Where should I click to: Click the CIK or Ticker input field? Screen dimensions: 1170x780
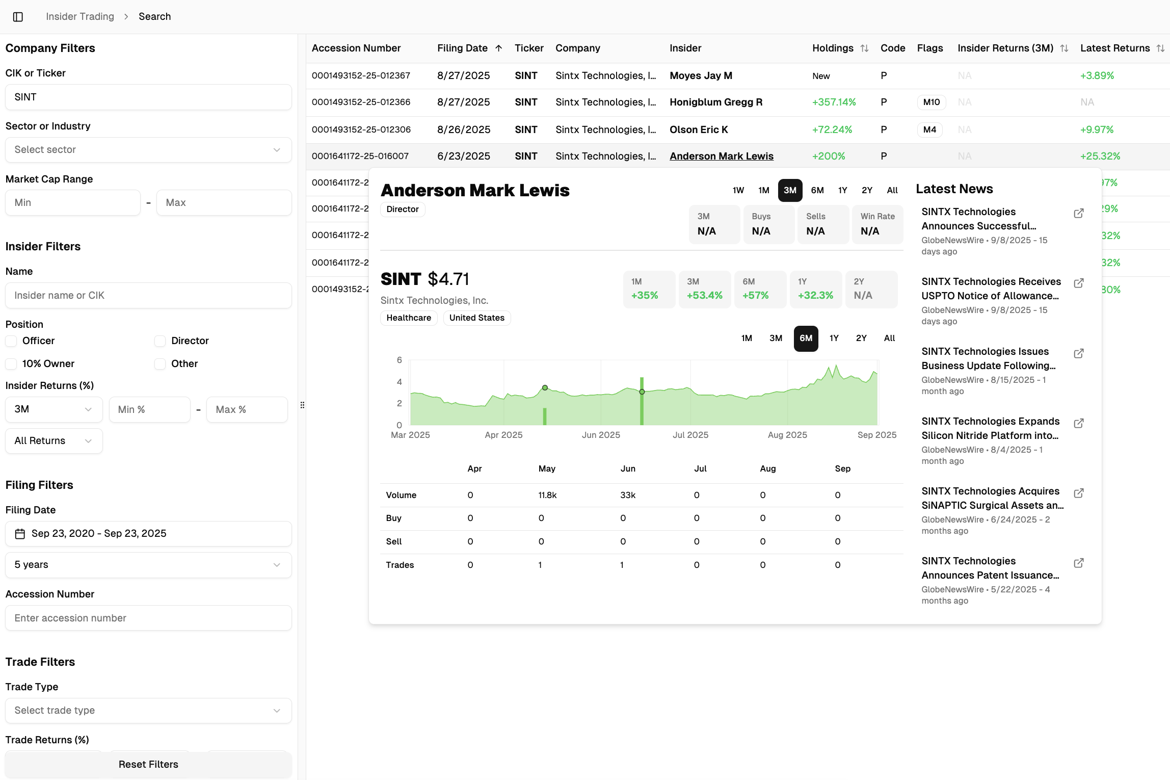(x=148, y=97)
